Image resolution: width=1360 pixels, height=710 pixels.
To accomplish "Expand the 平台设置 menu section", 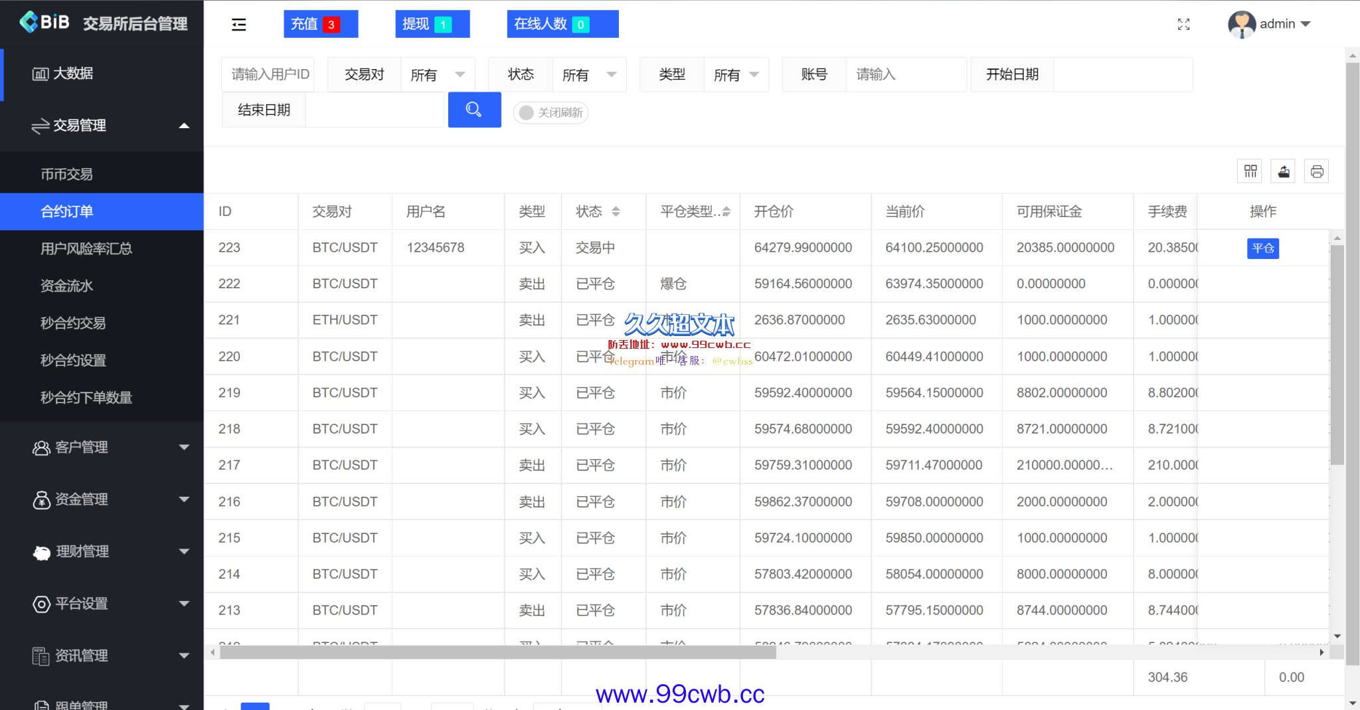I will point(185,604).
